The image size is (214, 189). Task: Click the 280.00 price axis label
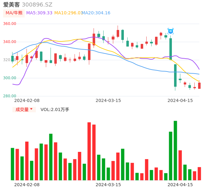[x=10, y=96]
